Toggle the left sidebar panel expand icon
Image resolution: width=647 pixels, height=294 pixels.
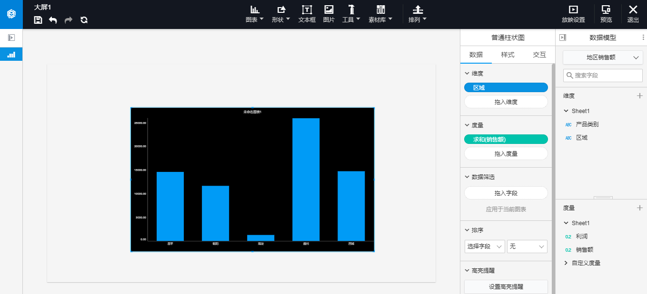click(x=11, y=38)
